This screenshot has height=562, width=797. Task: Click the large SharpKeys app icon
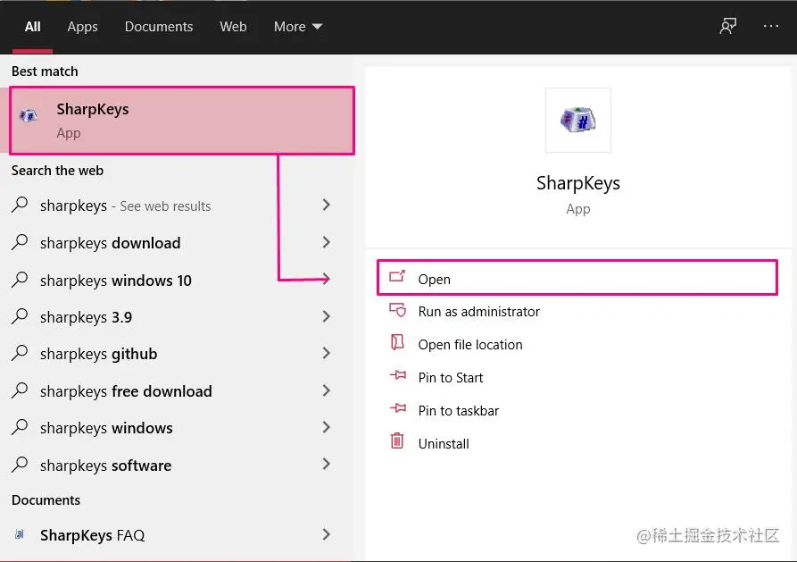pos(578,120)
